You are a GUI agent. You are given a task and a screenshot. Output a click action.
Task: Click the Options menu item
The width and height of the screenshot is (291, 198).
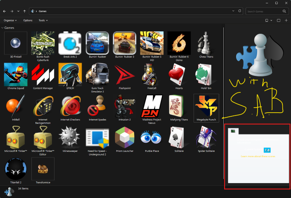[28, 20]
